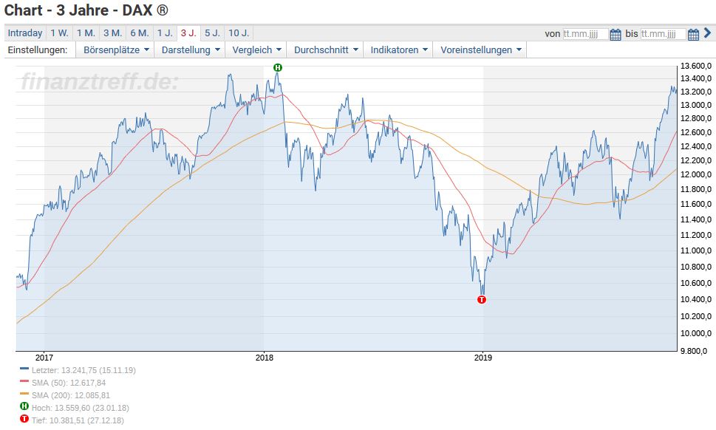Open calendar picker beside the 'bis' date field

pos(693,34)
